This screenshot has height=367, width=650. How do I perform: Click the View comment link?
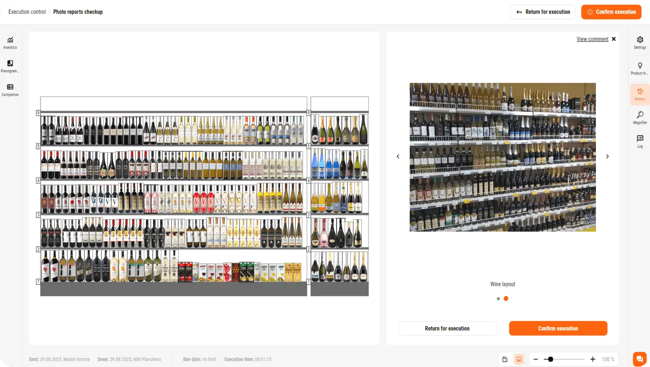coord(592,39)
